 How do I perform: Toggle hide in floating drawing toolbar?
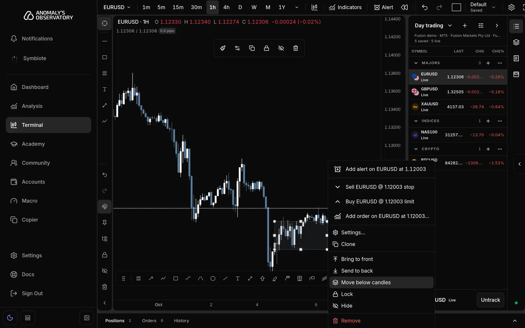pyautogui.click(x=281, y=48)
